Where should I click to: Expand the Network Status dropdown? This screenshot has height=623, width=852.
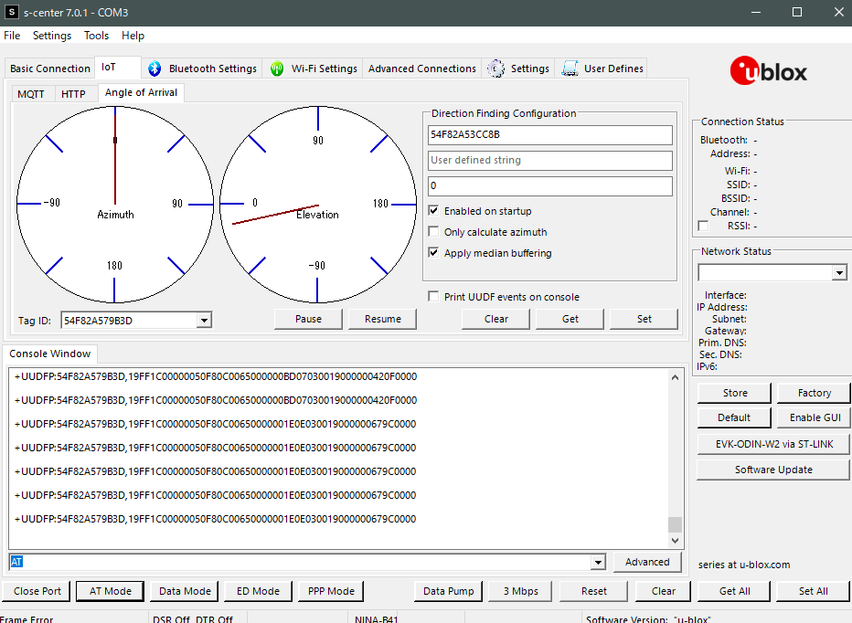[x=839, y=272]
